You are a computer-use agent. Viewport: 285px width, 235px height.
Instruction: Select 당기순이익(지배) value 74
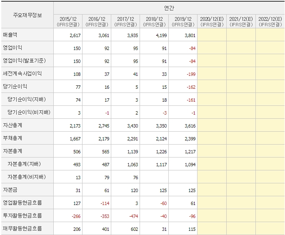click(x=78, y=100)
